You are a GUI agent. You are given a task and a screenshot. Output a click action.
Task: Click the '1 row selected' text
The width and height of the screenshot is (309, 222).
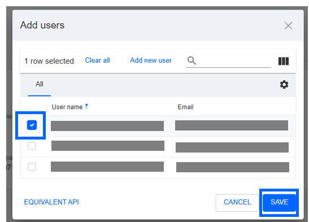pyautogui.click(x=49, y=61)
